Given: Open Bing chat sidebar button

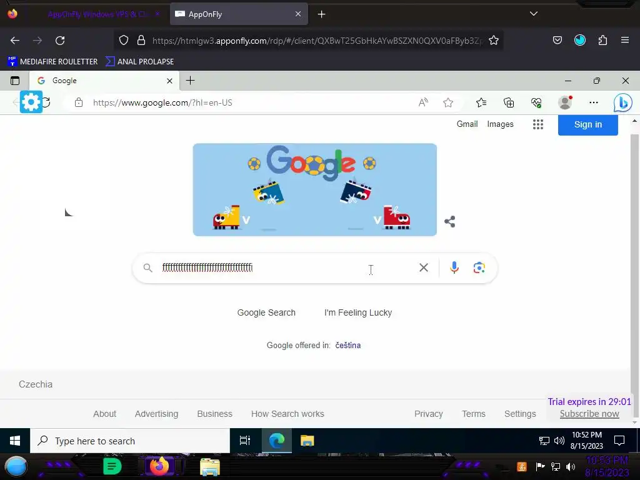Looking at the screenshot, I should pyautogui.click(x=623, y=102).
